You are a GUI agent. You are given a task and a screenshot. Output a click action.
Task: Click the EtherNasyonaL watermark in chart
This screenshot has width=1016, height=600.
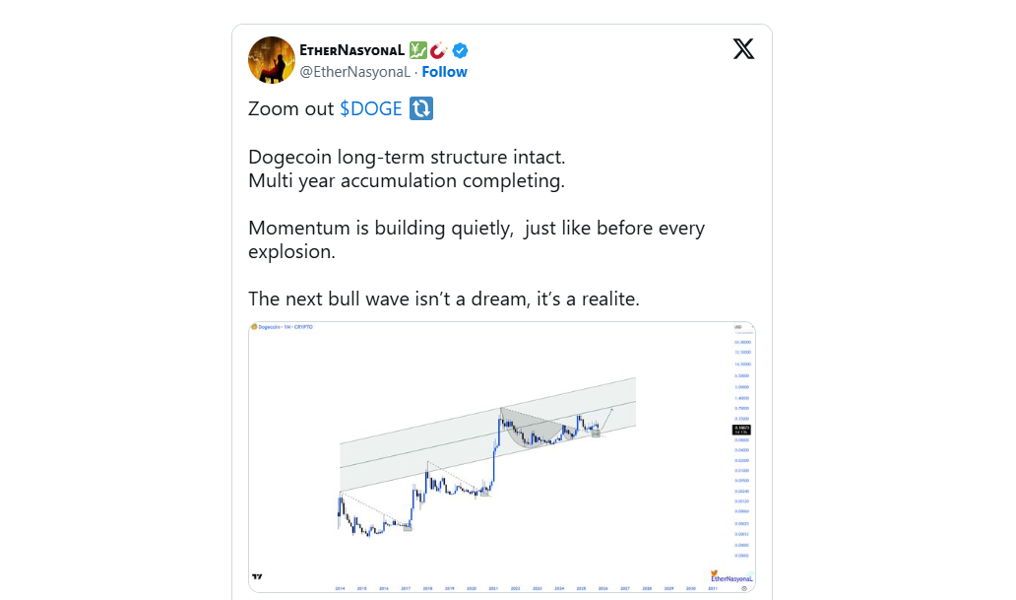tap(731, 576)
